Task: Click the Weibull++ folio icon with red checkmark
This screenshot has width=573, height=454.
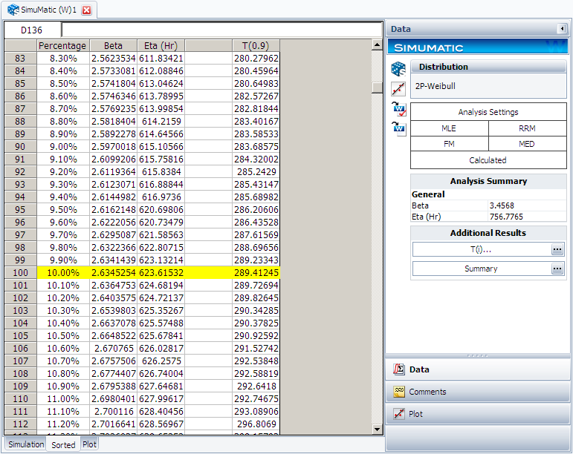Action: coord(398,109)
